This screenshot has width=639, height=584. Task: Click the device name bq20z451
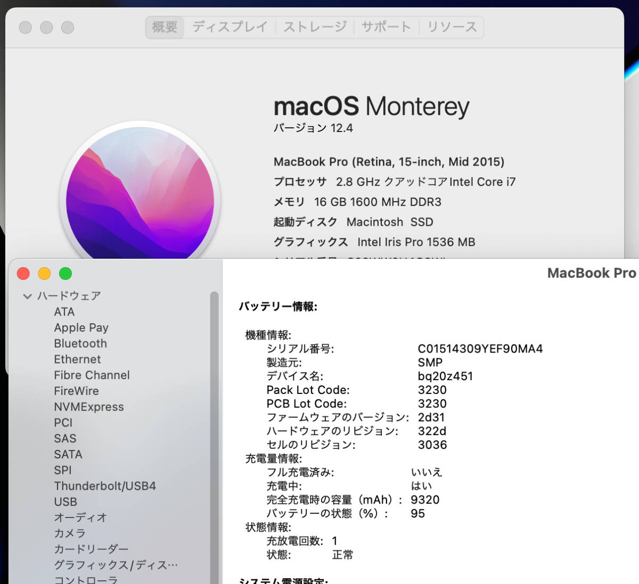coord(445,376)
